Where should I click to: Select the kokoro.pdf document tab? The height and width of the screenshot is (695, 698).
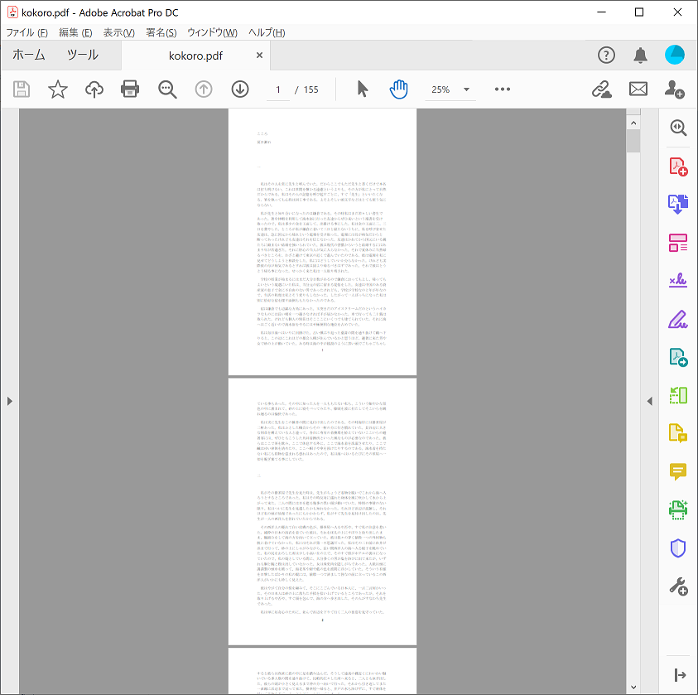coord(195,56)
